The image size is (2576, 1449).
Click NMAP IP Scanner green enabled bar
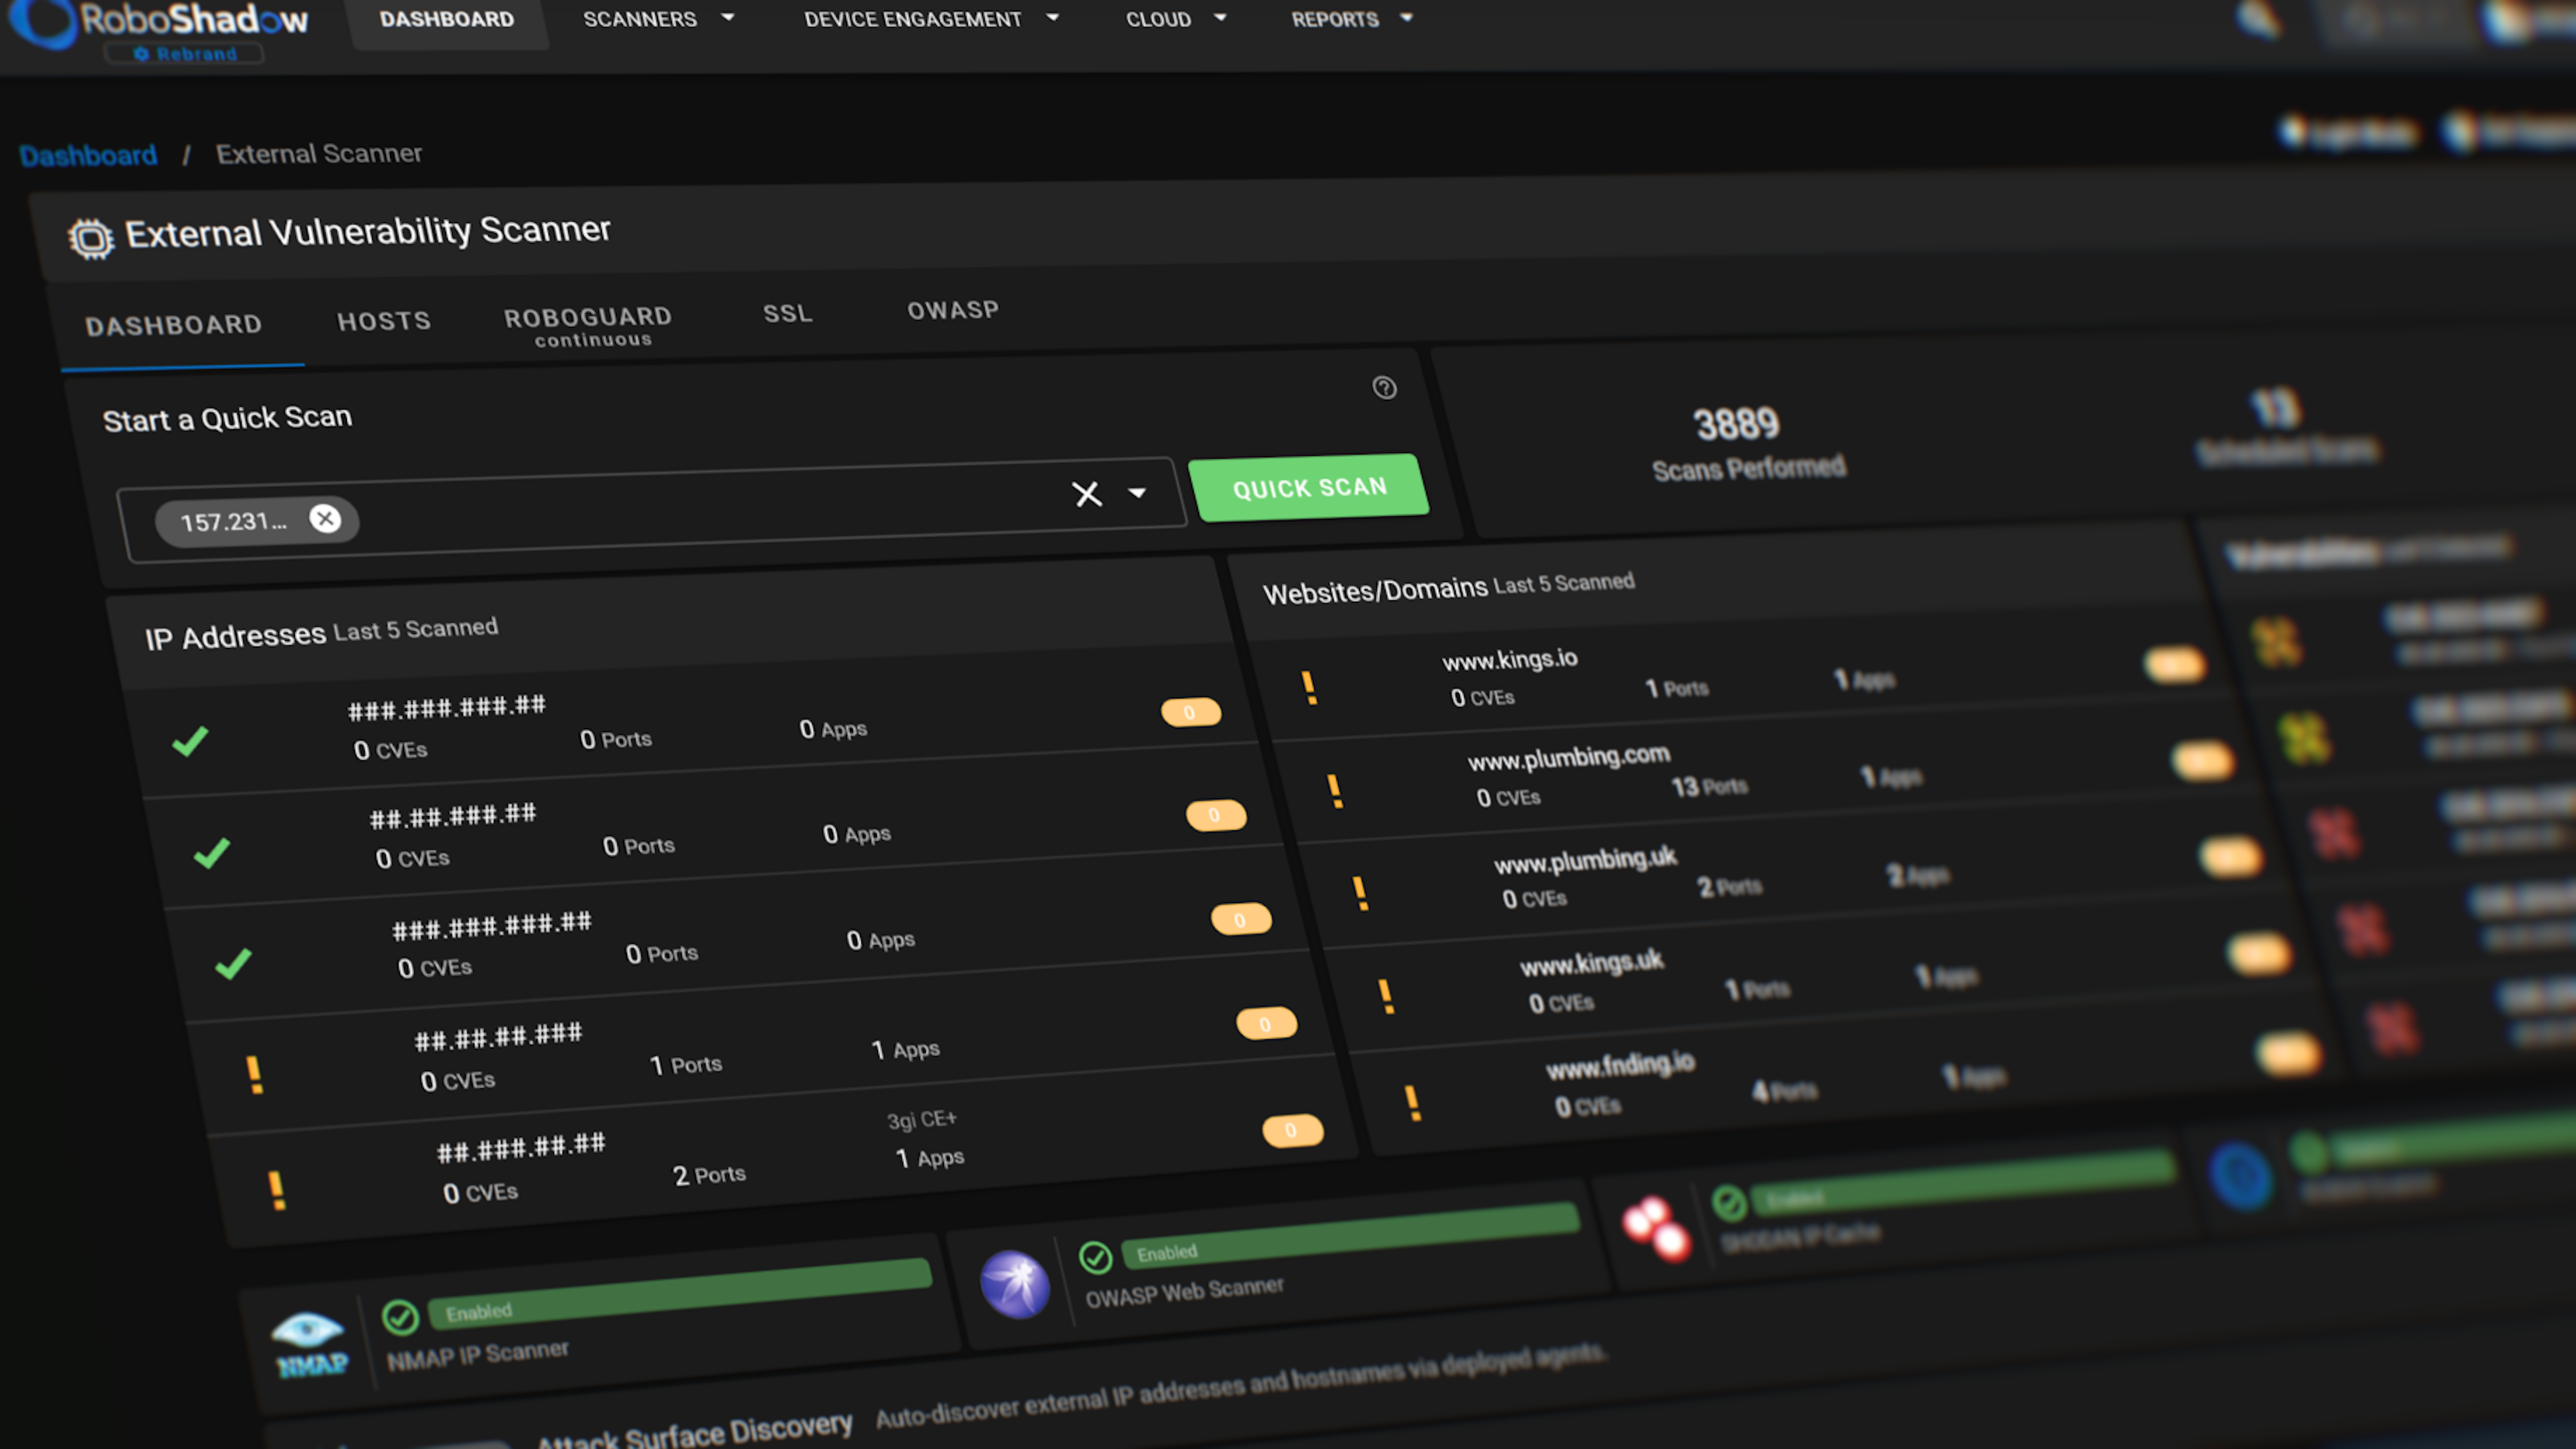pos(680,1293)
